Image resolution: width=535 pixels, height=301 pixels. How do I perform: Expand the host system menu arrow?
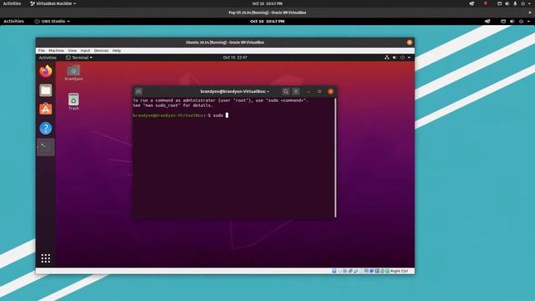tap(529, 3)
